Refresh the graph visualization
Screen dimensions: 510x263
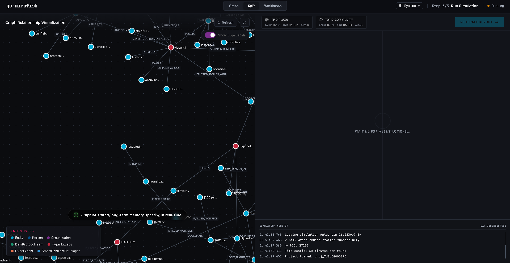click(225, 23)
